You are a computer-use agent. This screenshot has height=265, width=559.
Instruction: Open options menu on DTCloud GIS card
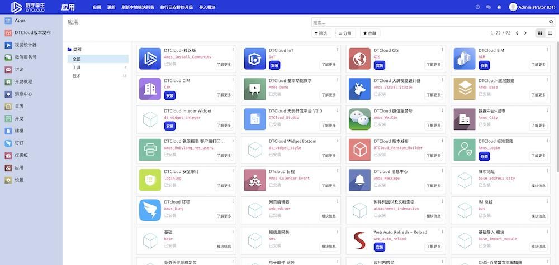tap(442, 50)
